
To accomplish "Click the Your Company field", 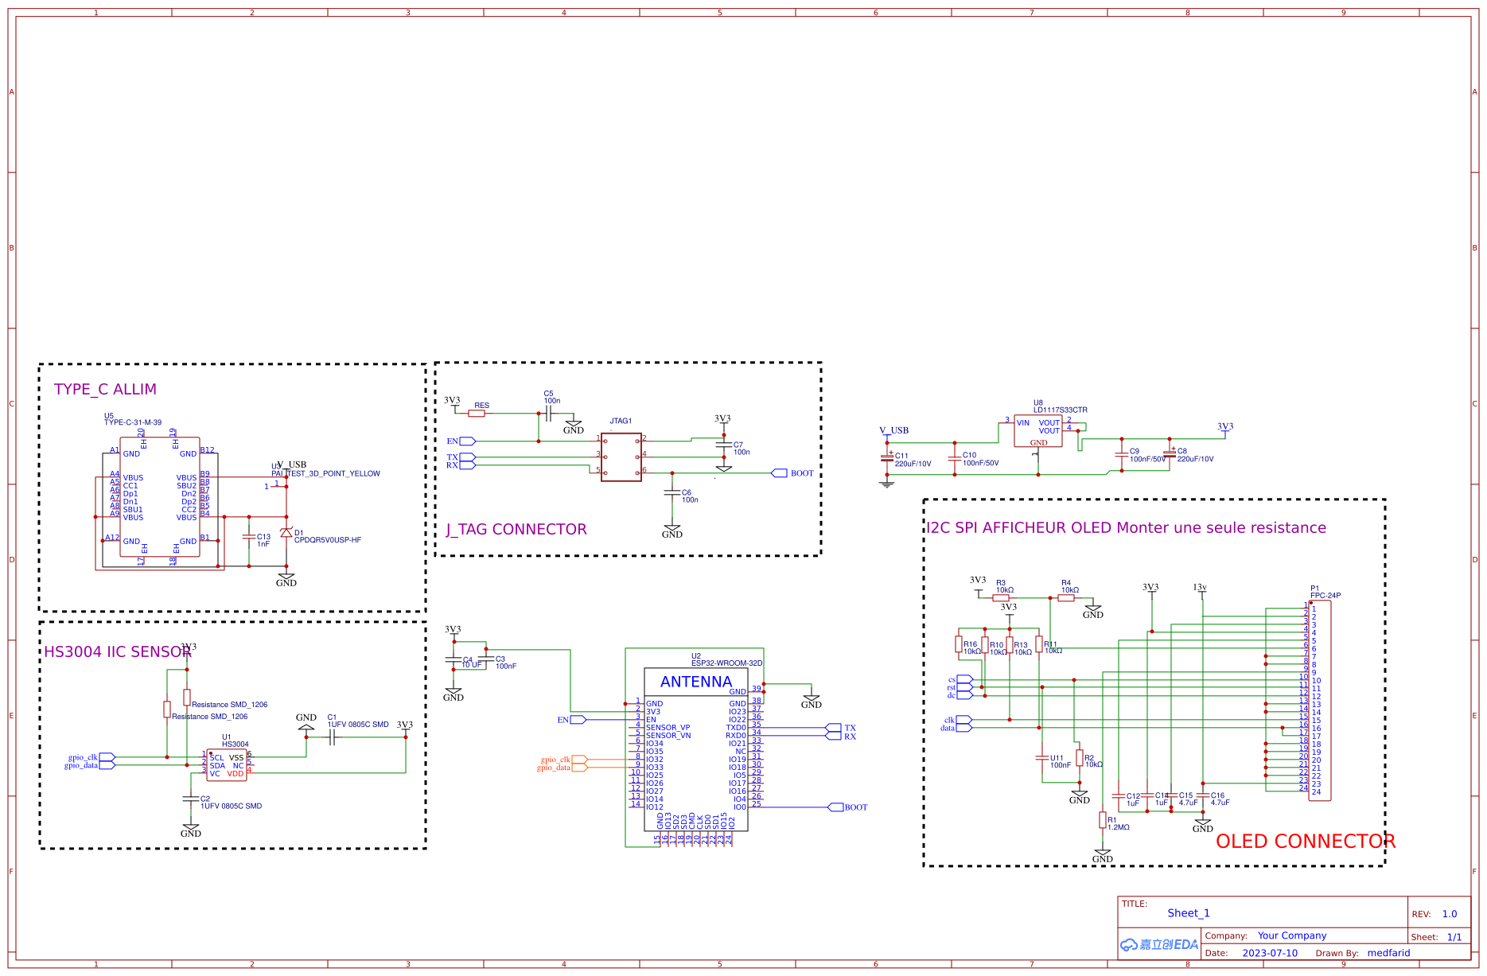I will tap(1291, 935).
